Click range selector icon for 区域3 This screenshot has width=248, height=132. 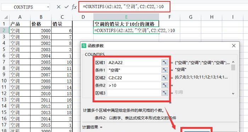pyautogui.click(x=165, y=93)
